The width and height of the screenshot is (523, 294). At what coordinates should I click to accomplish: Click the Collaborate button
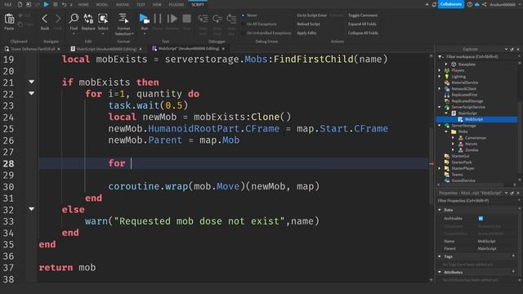tap(450, 4)
